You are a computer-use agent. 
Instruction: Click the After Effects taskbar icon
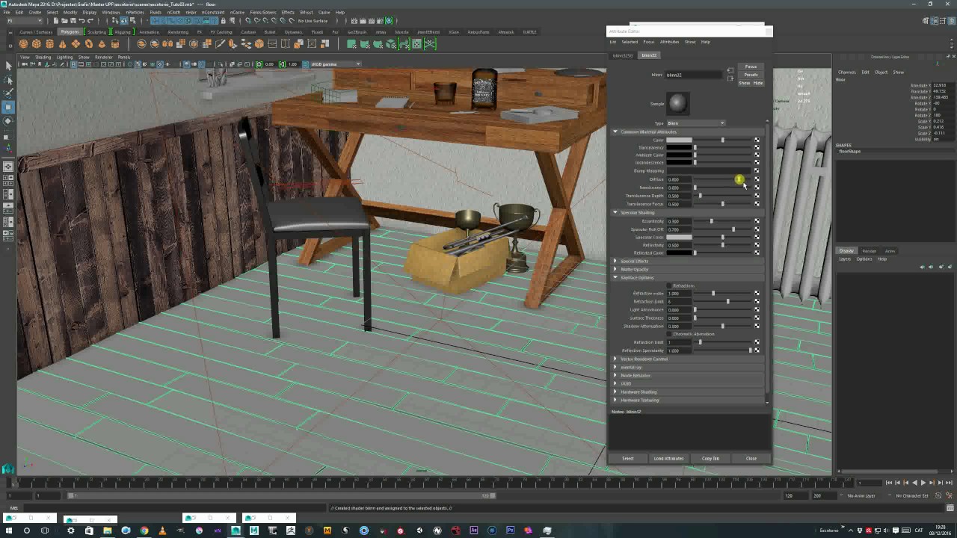pyautogui.click(x=473, y=531)
